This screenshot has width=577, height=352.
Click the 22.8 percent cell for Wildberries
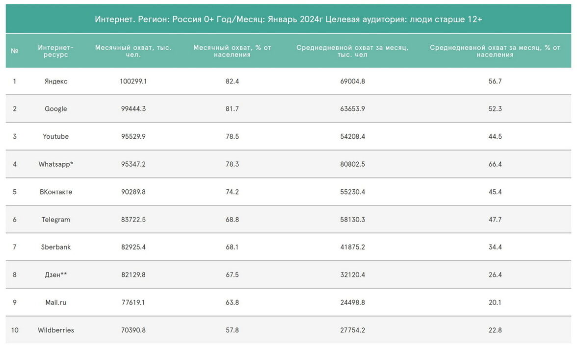[x=495, y=330]
